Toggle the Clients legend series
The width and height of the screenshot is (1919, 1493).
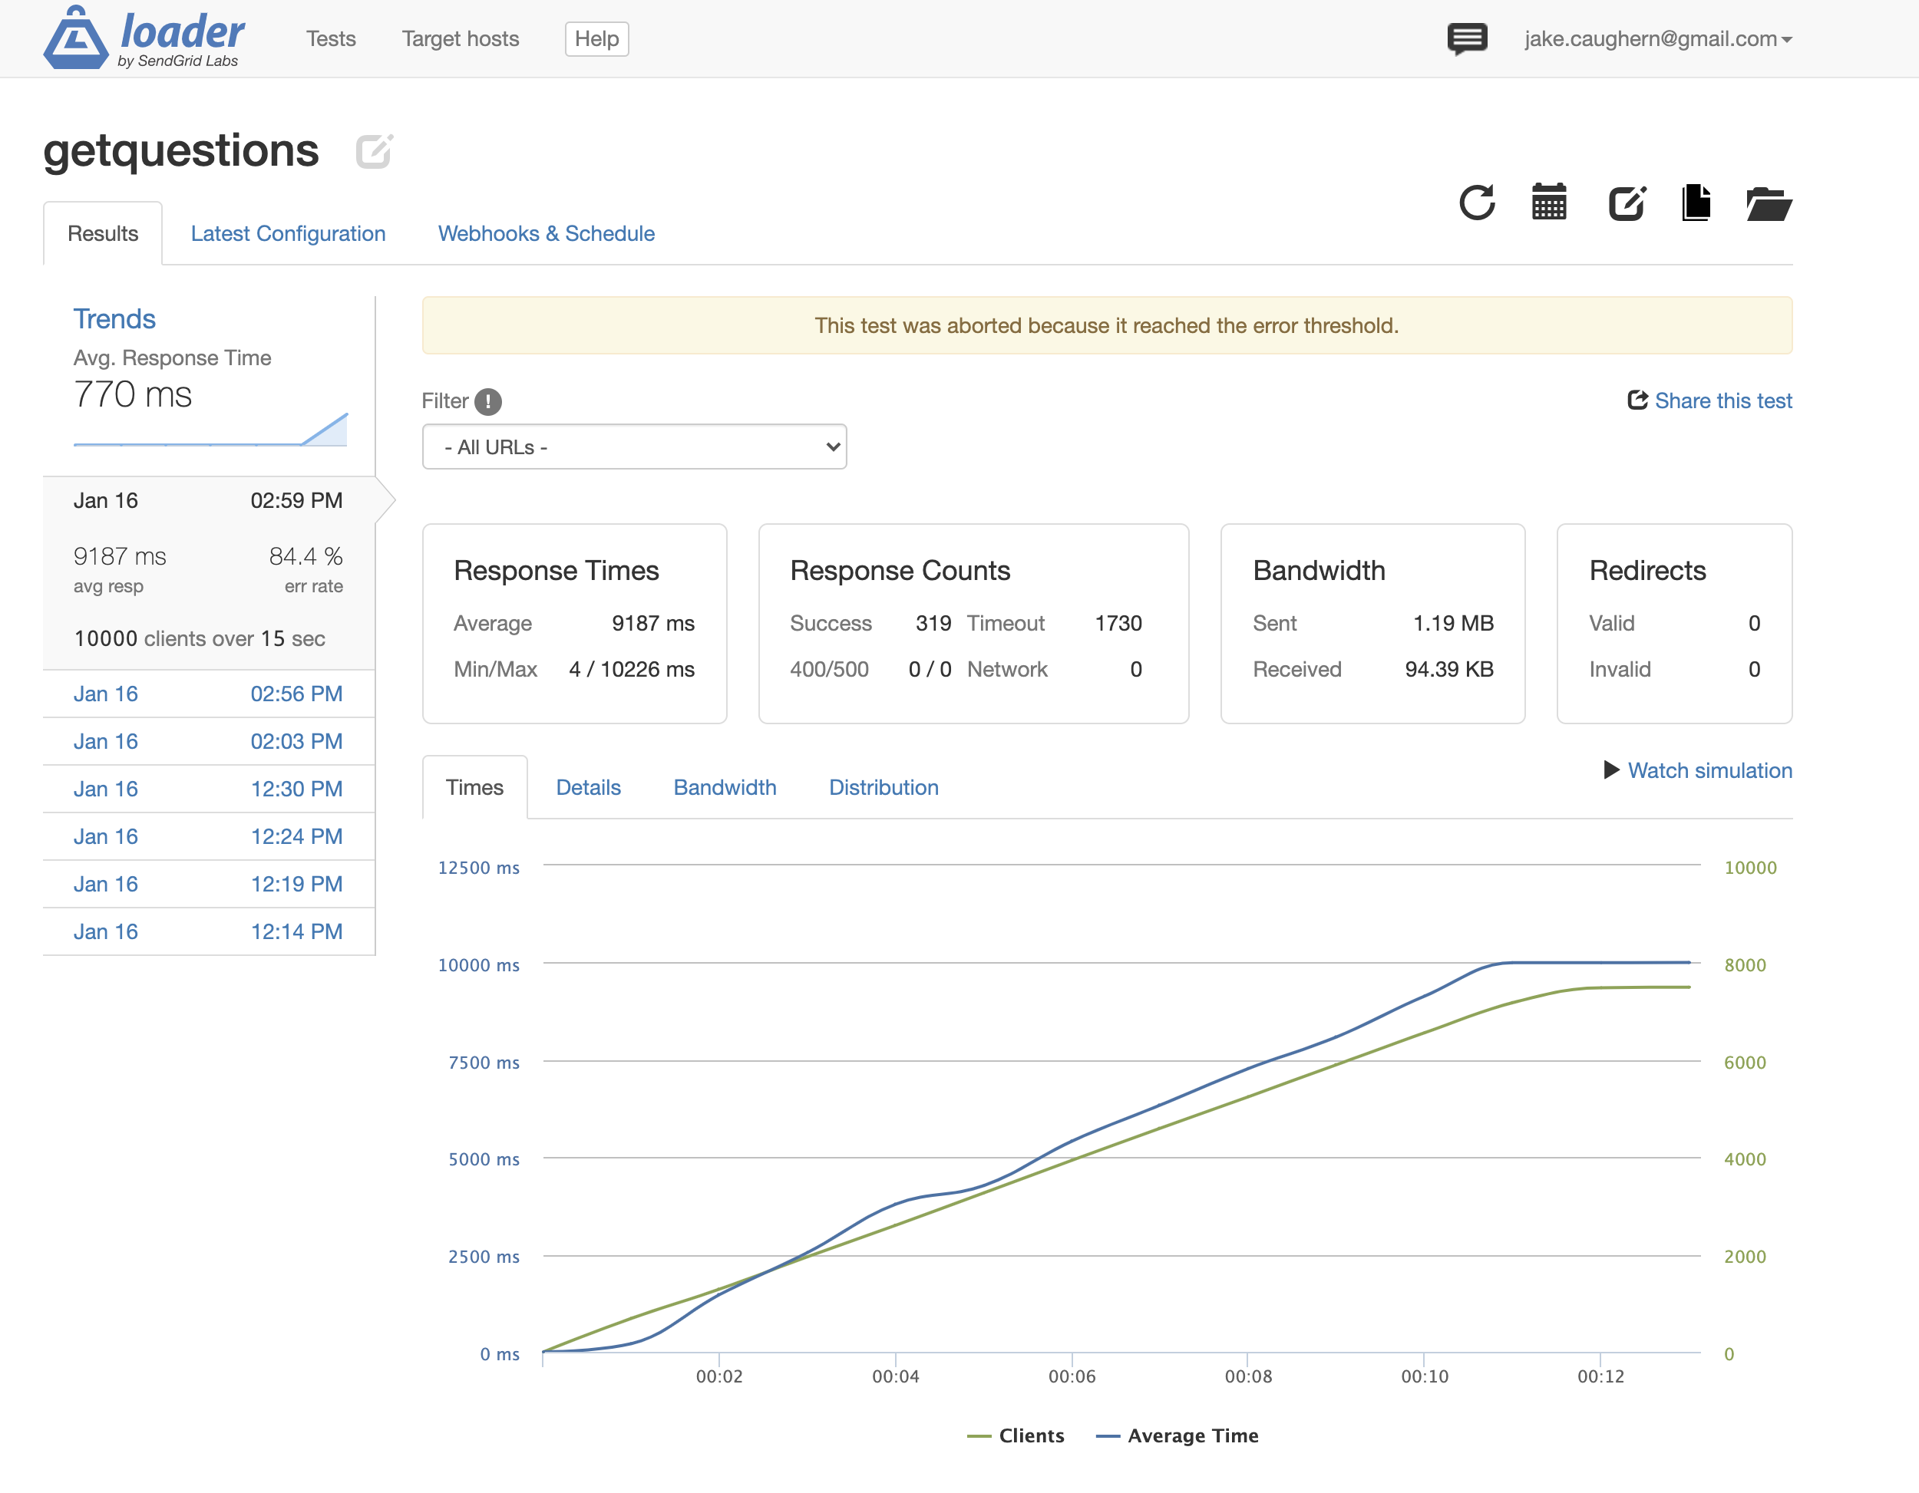(1015, 1436)
